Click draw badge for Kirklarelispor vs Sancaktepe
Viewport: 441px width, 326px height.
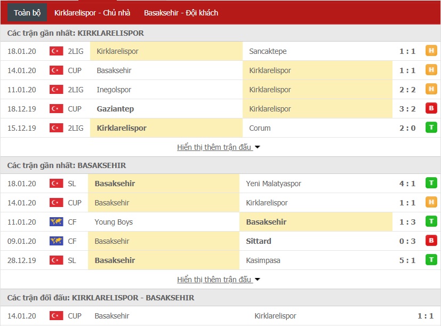431,51
